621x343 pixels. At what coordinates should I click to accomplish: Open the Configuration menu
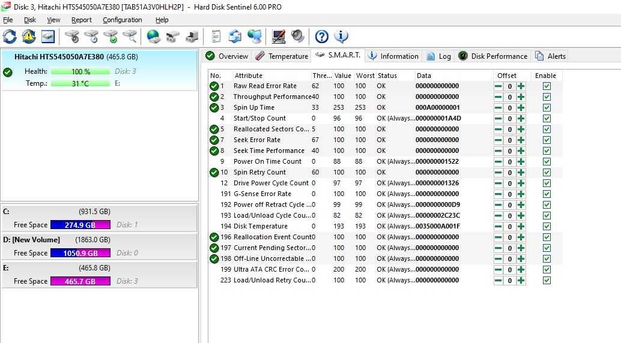pos(123,20)
